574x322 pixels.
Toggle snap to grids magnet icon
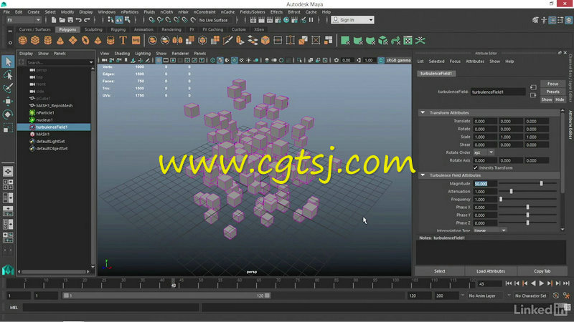[x=151, y=20]
